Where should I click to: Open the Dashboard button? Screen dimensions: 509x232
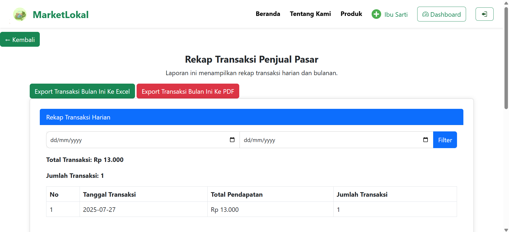click(441, 14)
